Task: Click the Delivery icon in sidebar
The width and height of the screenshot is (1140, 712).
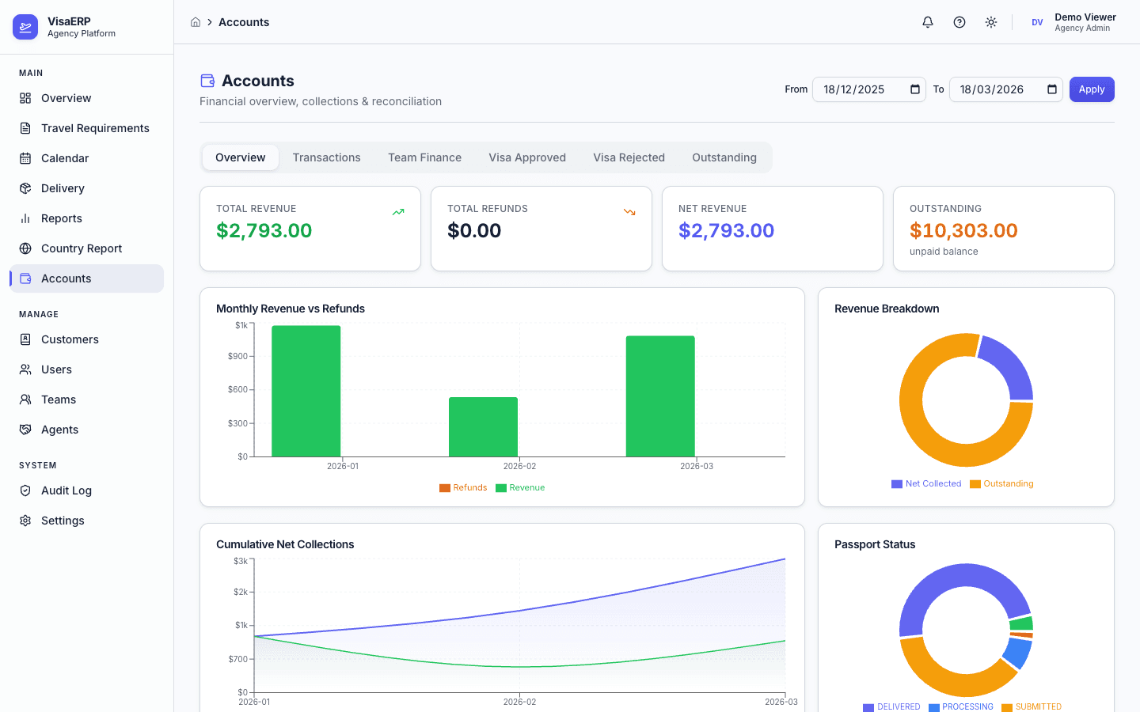Action: 25,188
